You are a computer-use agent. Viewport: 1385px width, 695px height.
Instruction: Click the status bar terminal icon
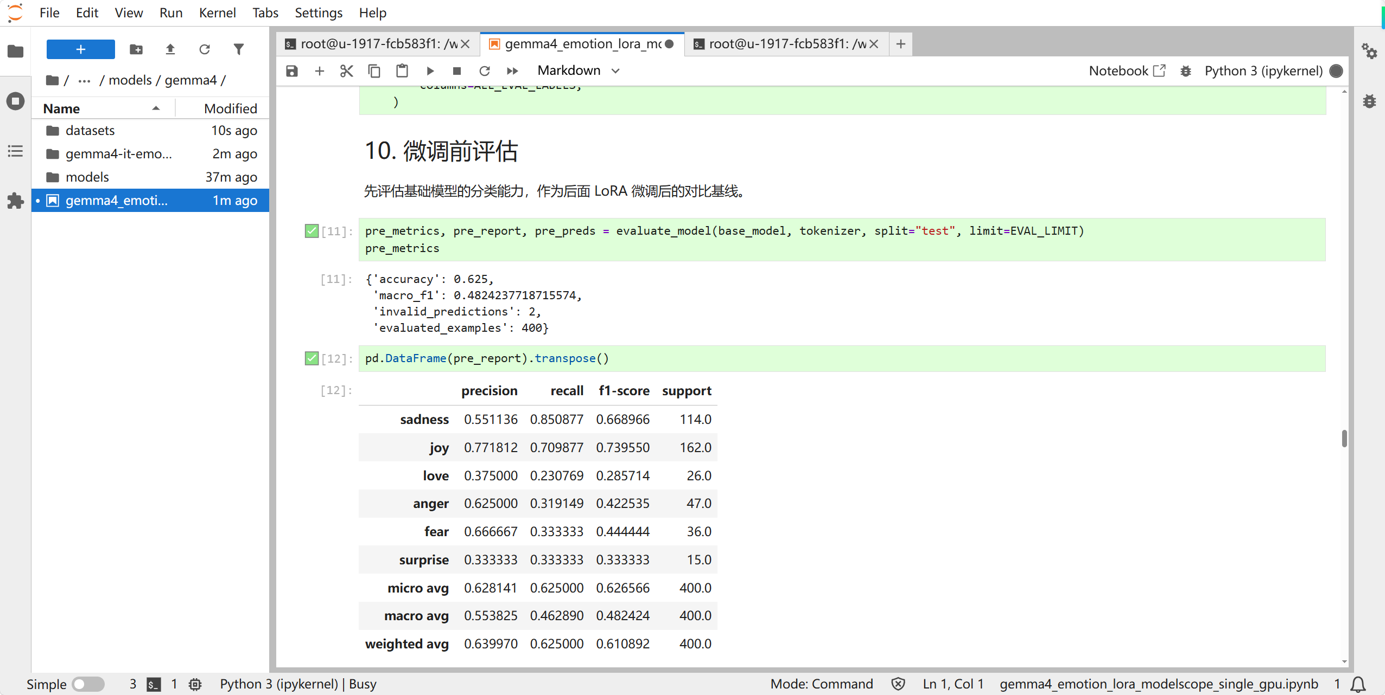click(154, 684)
